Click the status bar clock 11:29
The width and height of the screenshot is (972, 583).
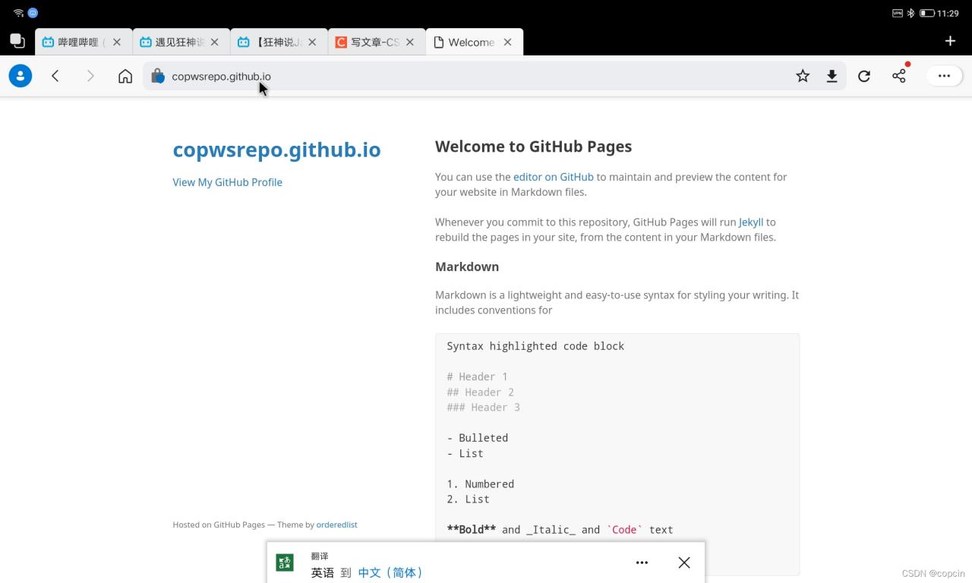tap(948, 13)
